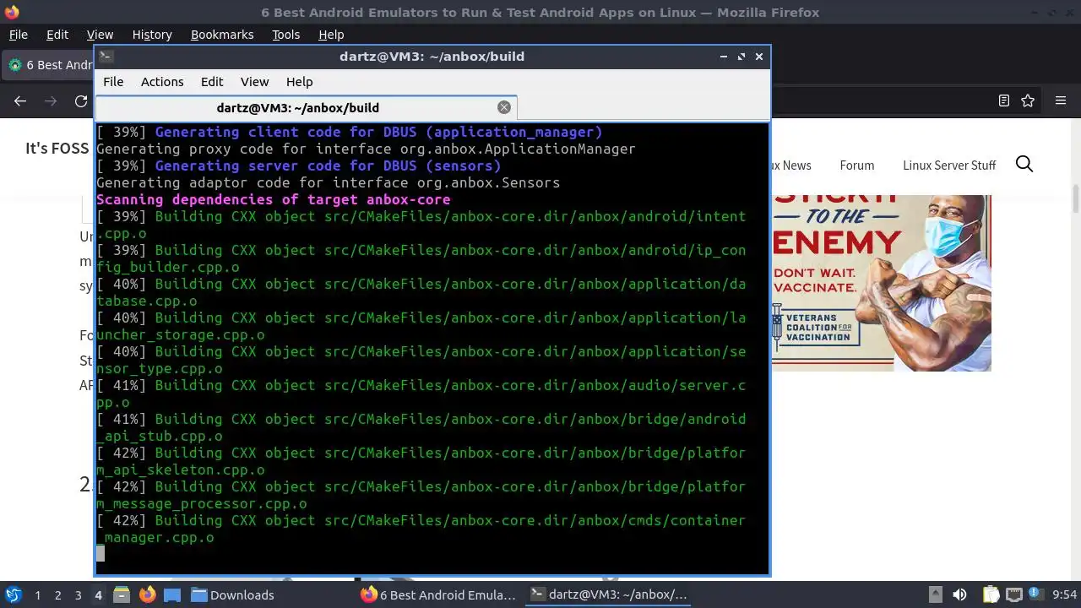Open the Forum link on It's FOSS
Viewport: 1081px width, 608px height.
coord(857,166)
